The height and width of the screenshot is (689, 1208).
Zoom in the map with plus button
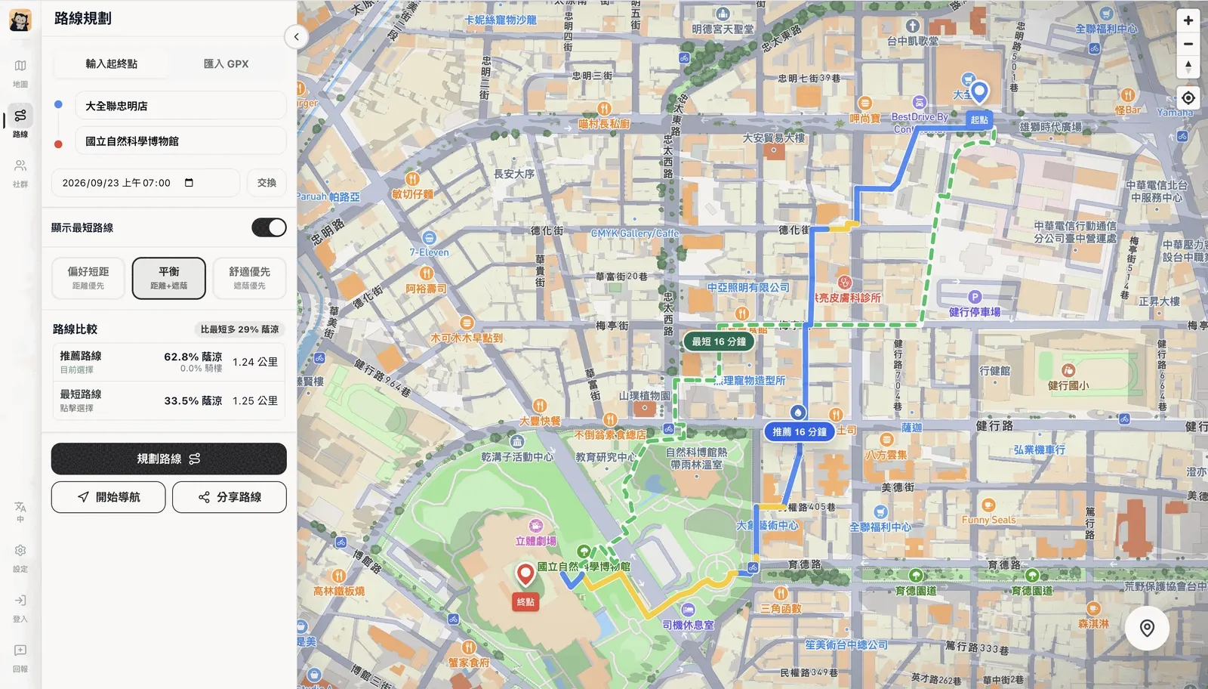1188,20
